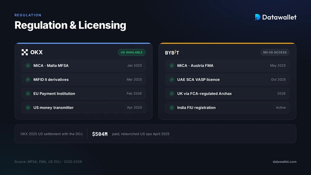The height and width of the screenshot is (175, 311).
Task: Click the check icon for India FIU registration
Action: click(172, 108)
